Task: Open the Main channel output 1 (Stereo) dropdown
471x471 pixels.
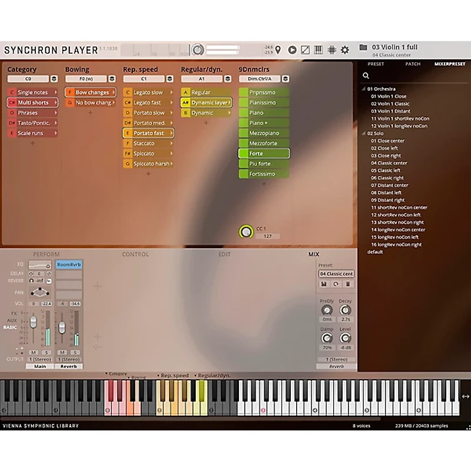Action: point(40,359)
